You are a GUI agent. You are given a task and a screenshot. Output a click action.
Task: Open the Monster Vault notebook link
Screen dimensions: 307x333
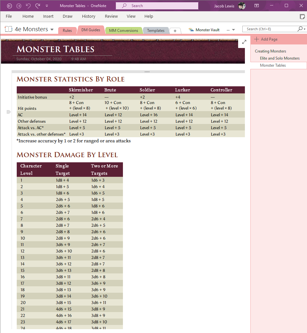coord(204,30)
